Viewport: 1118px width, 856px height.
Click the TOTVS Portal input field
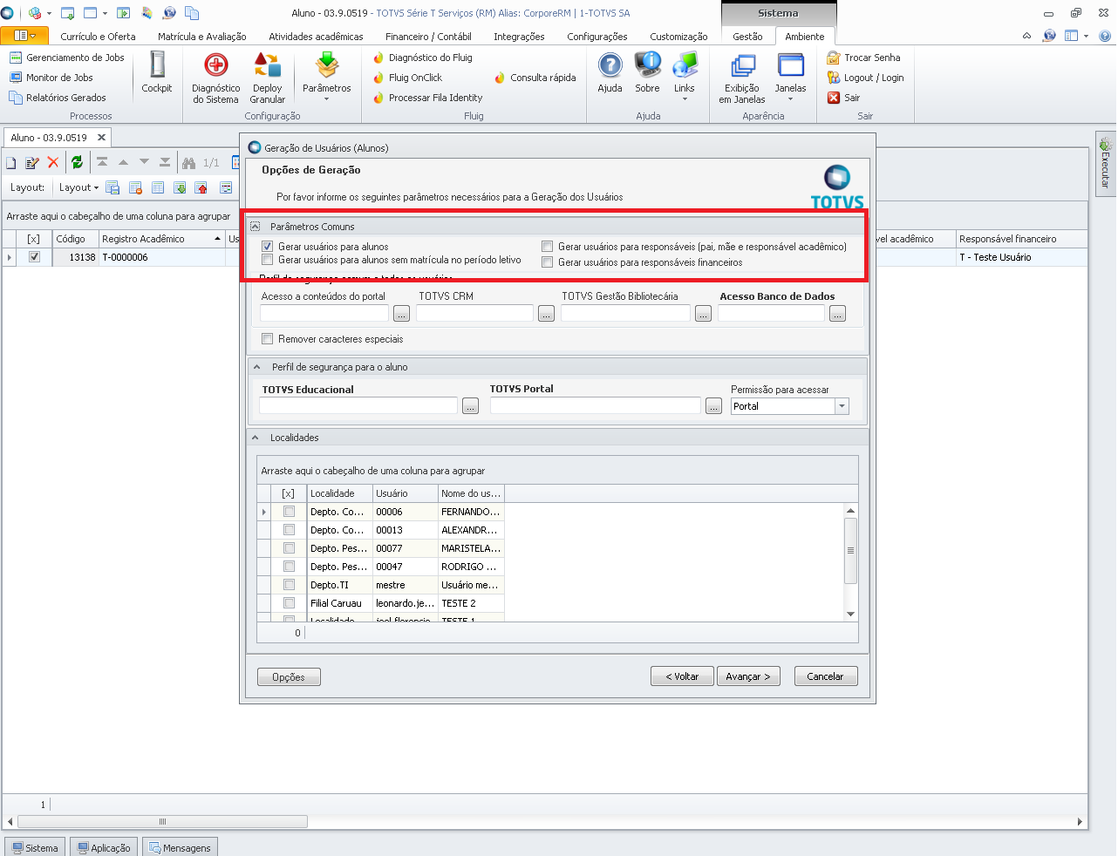click(x=596, y=405)
